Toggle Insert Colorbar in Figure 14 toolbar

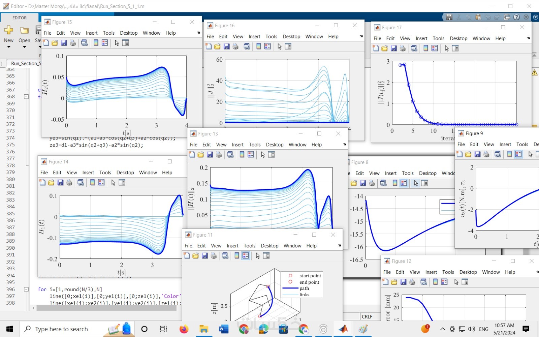(92, 182)
